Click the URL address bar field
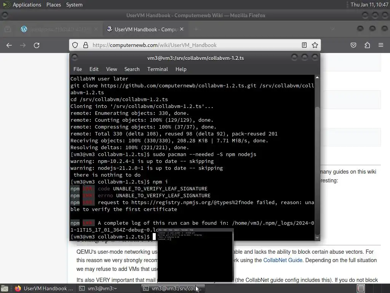Image resolution: width=390 pixels, height=293 pixels. click(195, 45)
